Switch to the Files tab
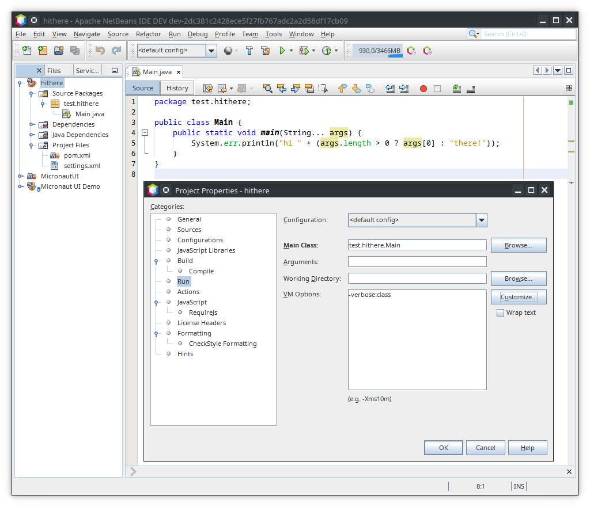The height and width of the screenshot is (507, 590). [54, 71]
